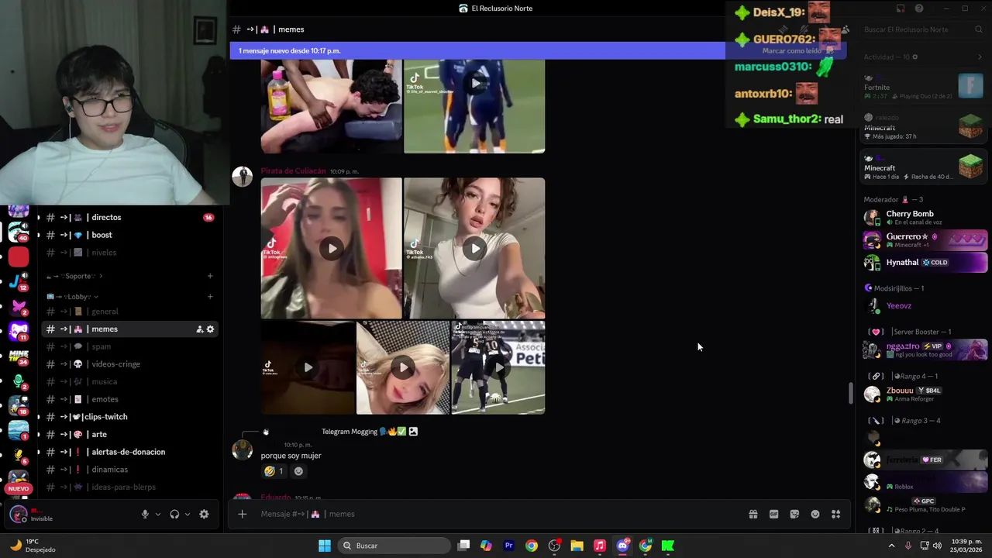The width and height of the screenshot is (992, 558).
Task: Open Discord help question mark icon
Action: coord(919,9)
